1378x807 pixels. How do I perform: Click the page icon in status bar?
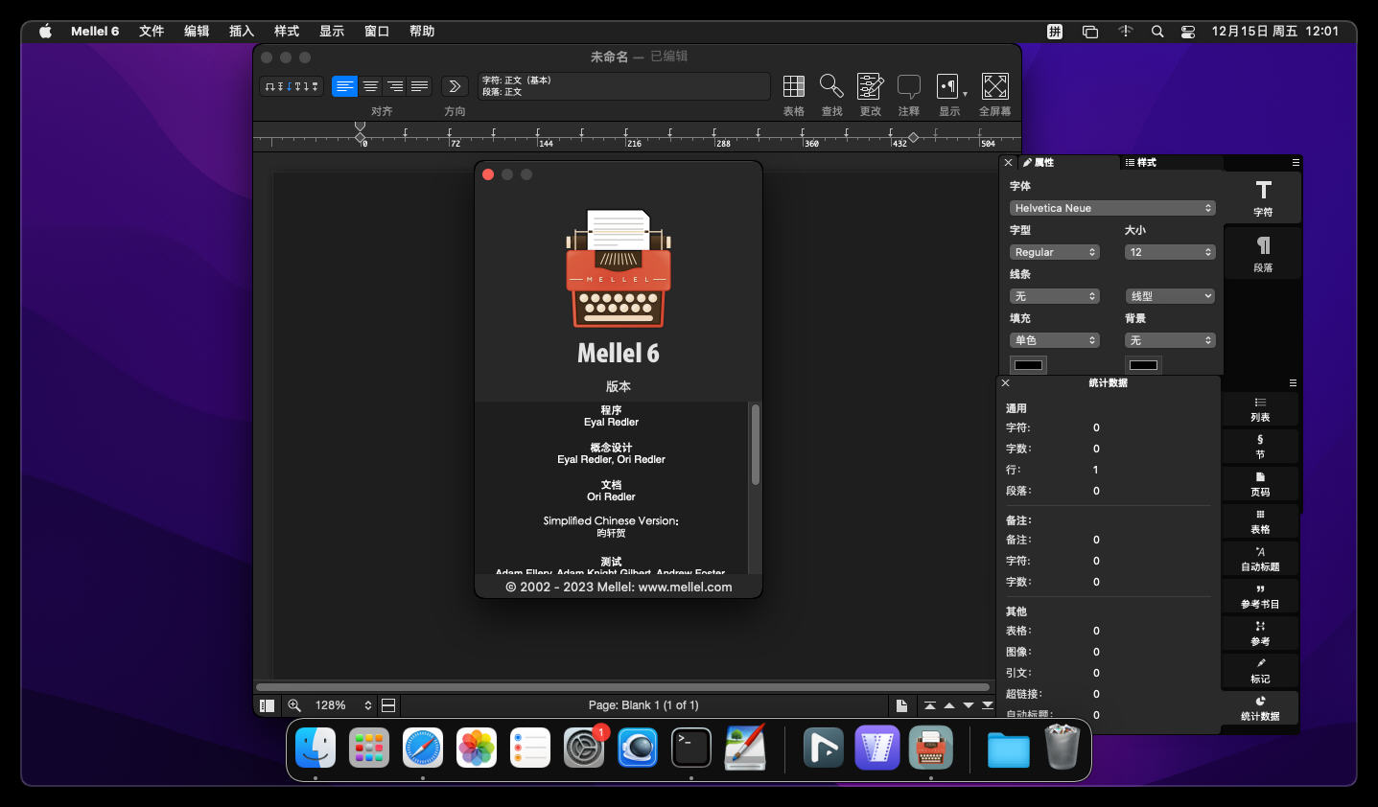[901, 705]
